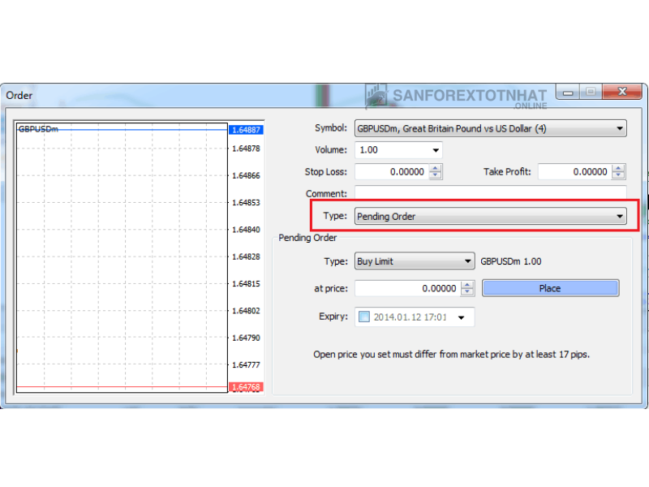
Task: Click the Expiry date 2014.01.12 17:01
Action: [x=410, y=317]
